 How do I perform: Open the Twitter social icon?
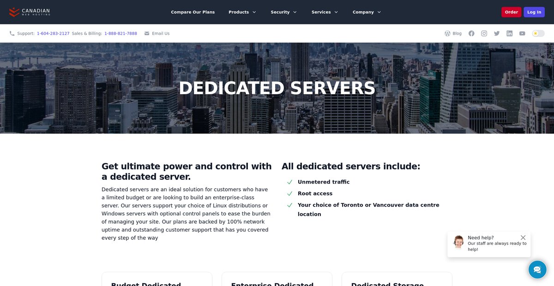point(497,33)
